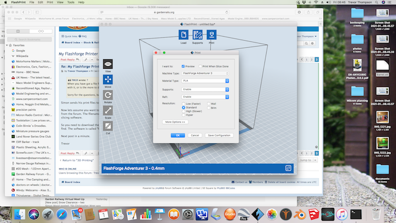
Task: Open Blender in the Dock
Action: (x=300, y=214)
